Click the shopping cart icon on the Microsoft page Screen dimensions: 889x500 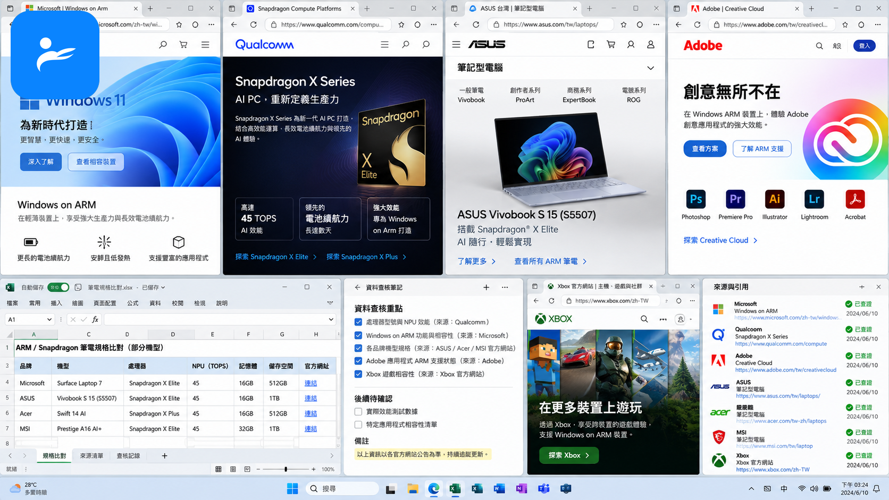(183, 45)
